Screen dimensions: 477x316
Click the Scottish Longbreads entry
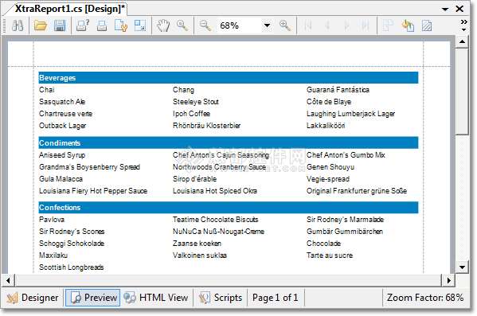(x=72, y=267)
